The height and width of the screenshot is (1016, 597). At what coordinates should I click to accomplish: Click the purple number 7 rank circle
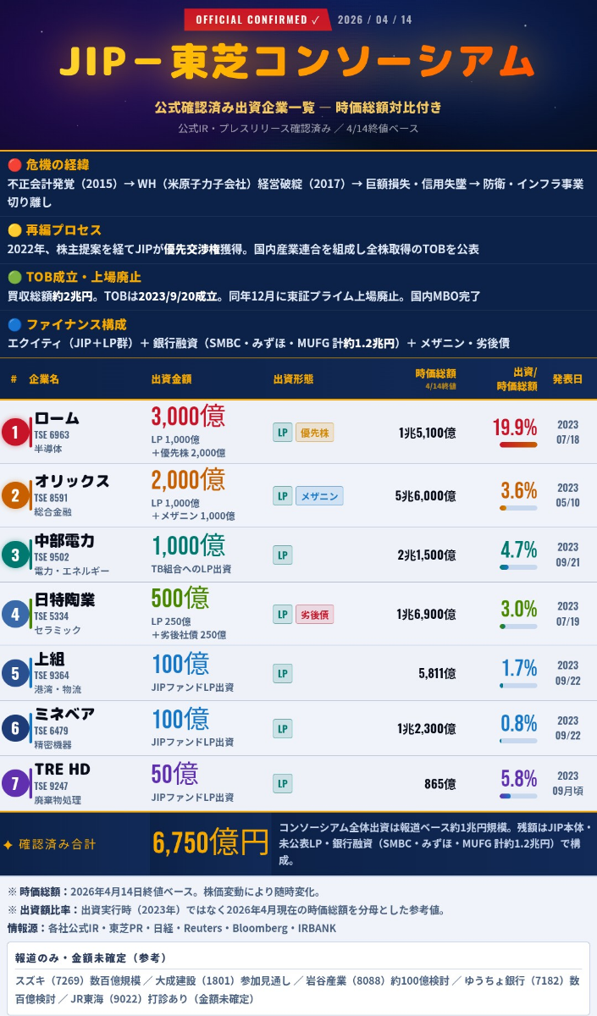[x=15, y=783]
